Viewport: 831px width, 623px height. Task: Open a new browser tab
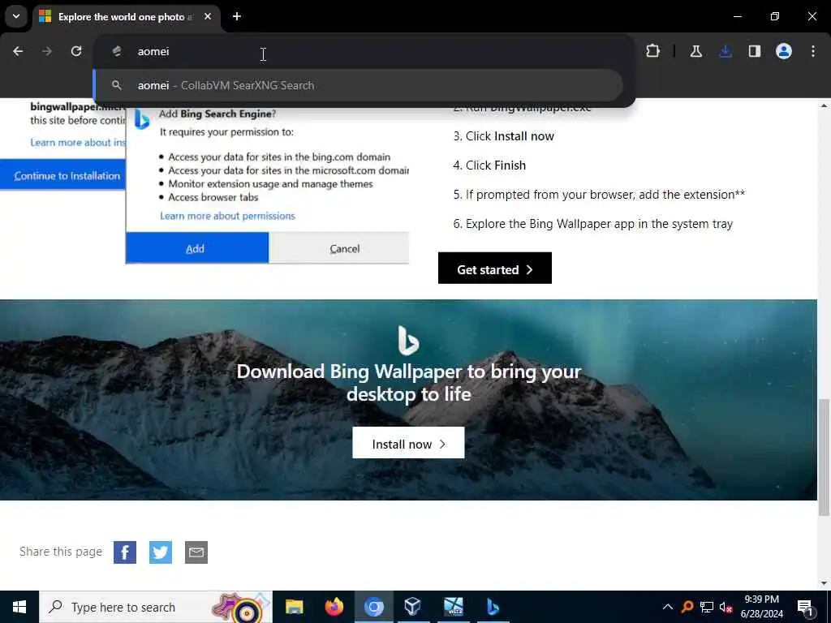[x=237, y=17]
